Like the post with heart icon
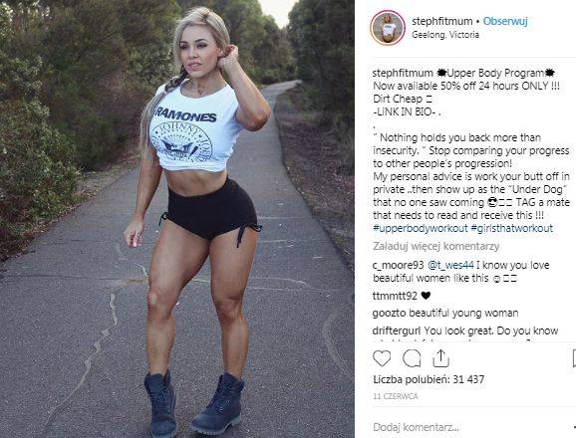Viewport: 576px width, 438px height. (x=382, y=358)
